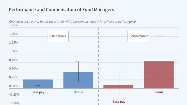Click the 1.75% y-axis label
Viewport: 187px width, 105px height.
click(13, 25)
